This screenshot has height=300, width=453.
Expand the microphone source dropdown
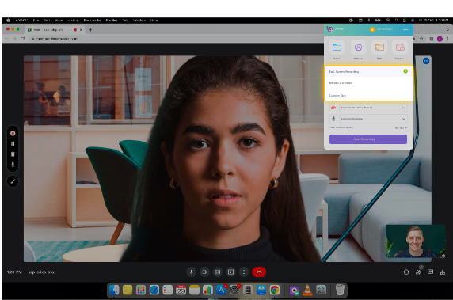click(x=373, y=119)
